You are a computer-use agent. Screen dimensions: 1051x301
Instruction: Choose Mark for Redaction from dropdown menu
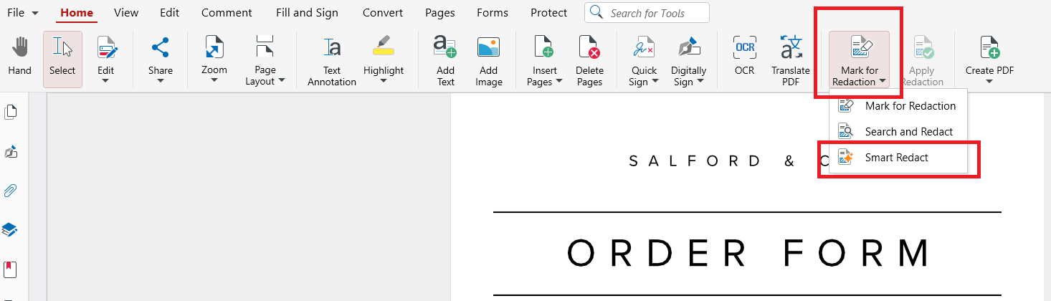[x=898, y=106]
